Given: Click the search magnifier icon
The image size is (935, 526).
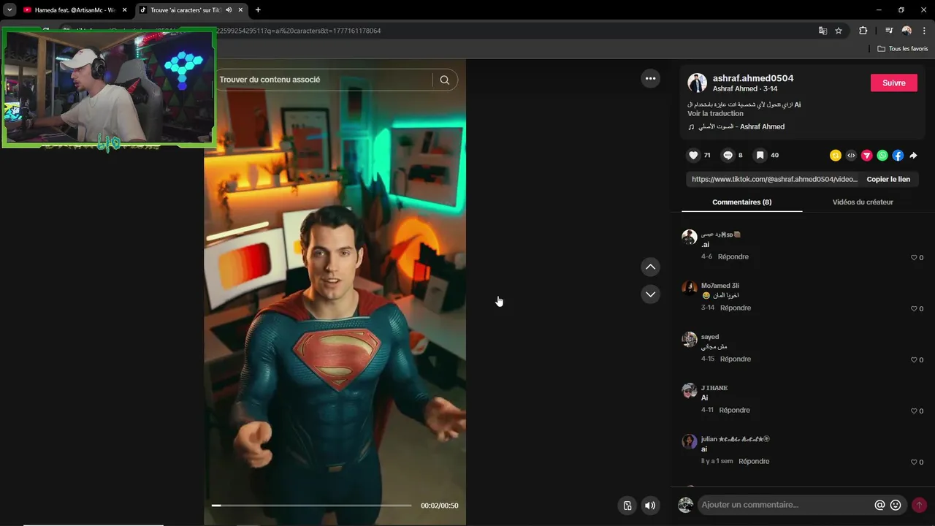Looking at the screenshot, I should 444,80.
